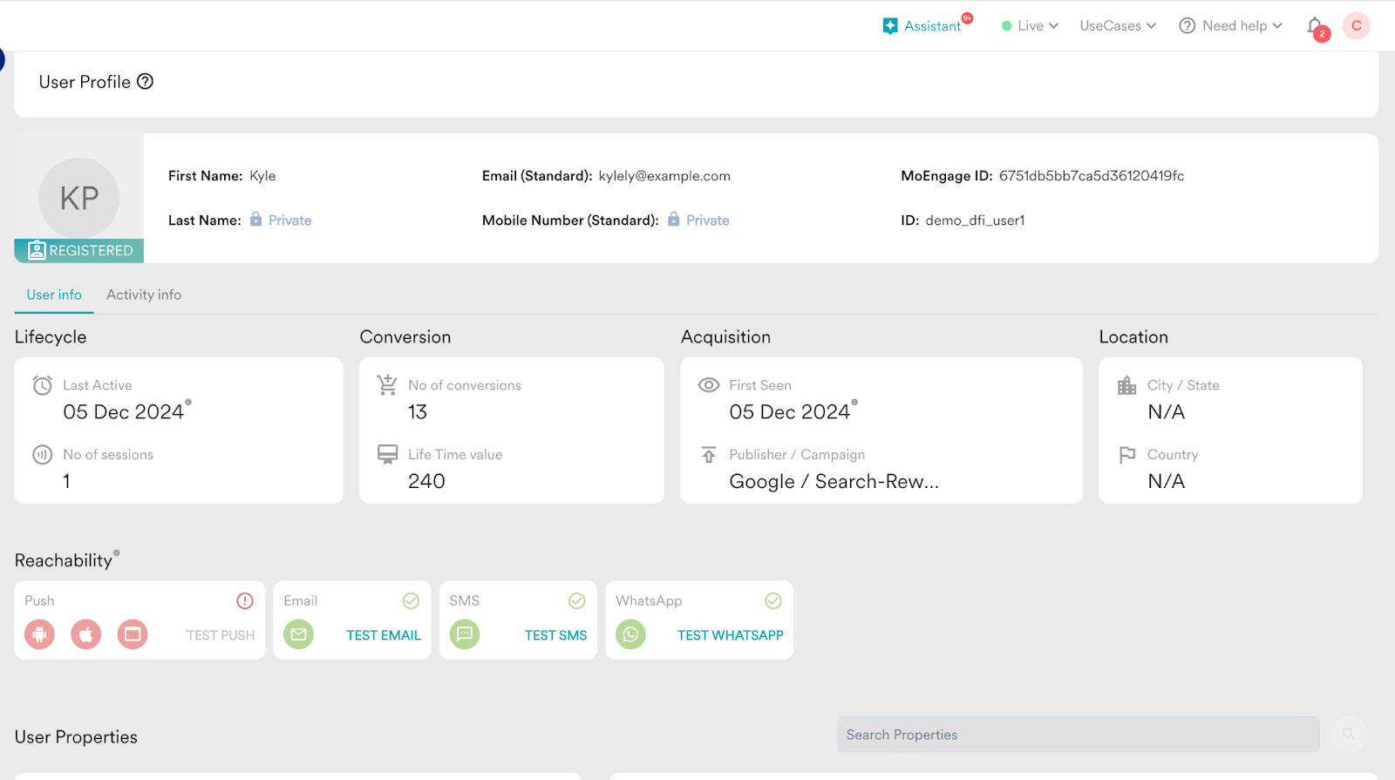The height and width of the screenshot is (780, 1395).
Task: Switch to the Activity info tab
Action: coord(144,295)
